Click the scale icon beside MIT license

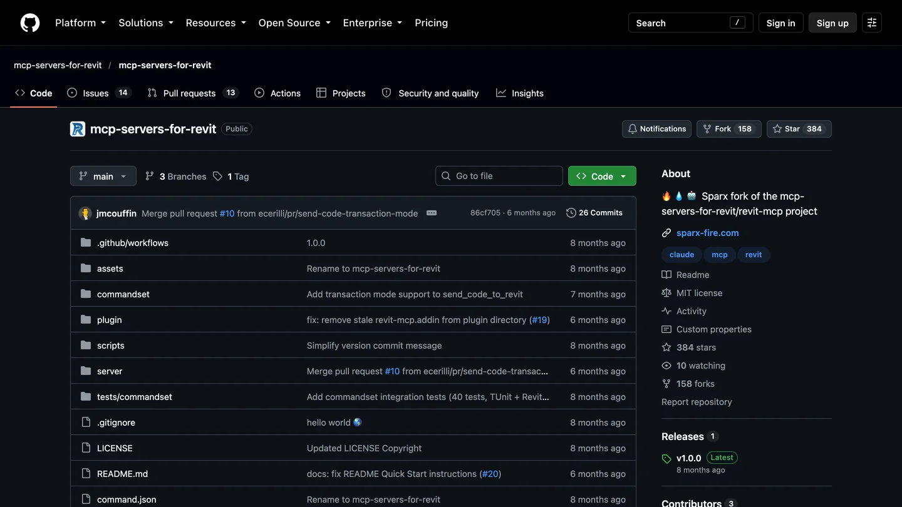666,293
